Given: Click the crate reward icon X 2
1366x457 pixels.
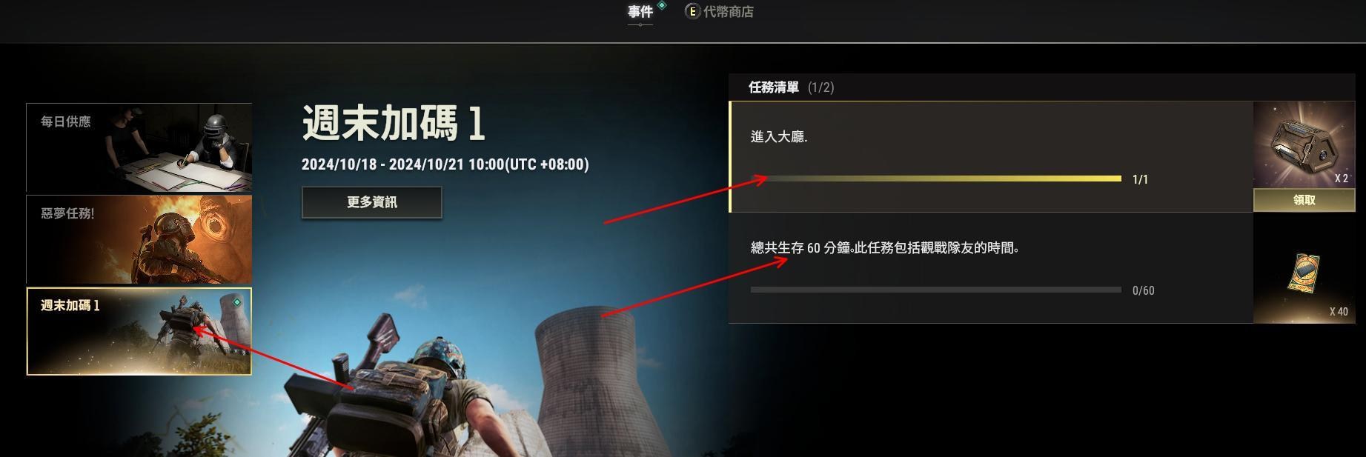Looking at the screenshot, I should point(1304,145).
